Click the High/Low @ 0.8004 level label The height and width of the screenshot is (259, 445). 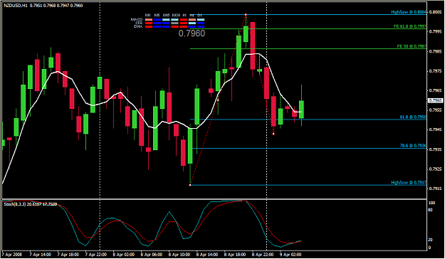point(409,12)
